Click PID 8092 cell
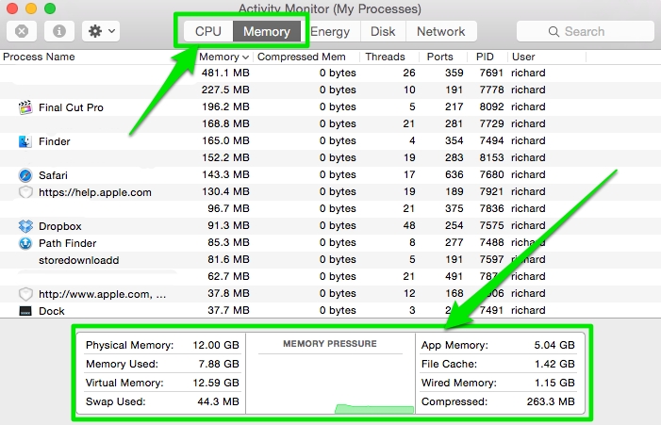The width and height of the screenshot is (661, 425). coord(491,106)
